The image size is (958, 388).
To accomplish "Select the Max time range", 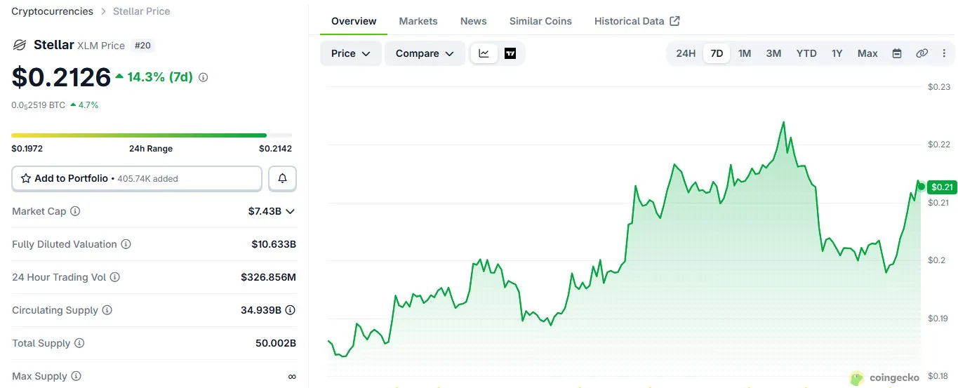I will click(x=867, y=53).
